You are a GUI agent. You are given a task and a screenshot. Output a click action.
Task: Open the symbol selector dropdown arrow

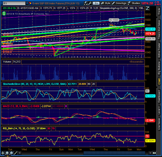[27, 3]
